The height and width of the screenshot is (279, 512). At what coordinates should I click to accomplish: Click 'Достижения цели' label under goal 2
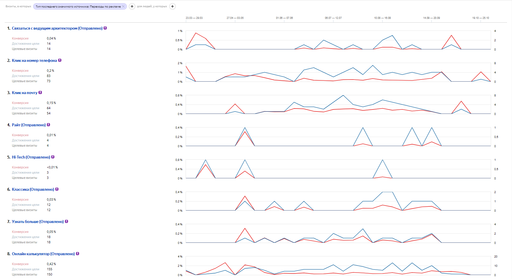(26, 76)
